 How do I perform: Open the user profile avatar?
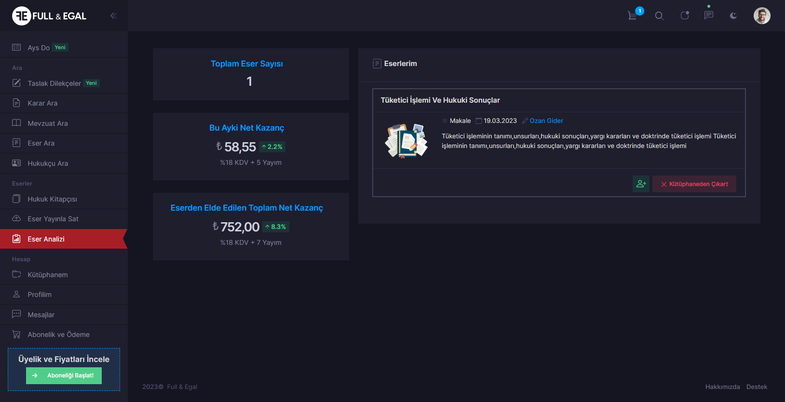pyautogui.click(x=761, y=16)
